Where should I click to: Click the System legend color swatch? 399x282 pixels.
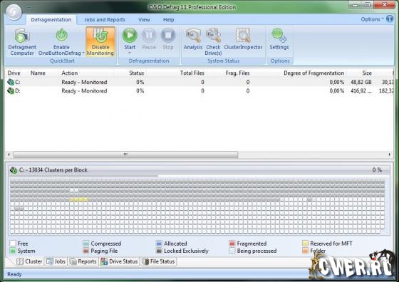[13, 251]
